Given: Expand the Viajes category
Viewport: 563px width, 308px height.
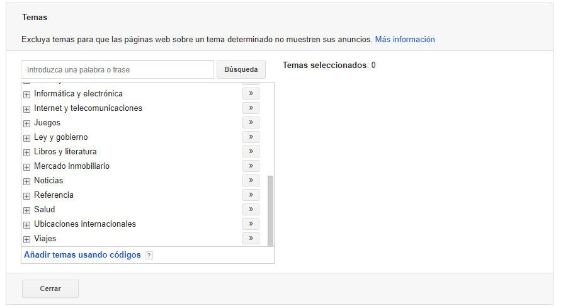Looking at the screenshot, I should 27,239.
